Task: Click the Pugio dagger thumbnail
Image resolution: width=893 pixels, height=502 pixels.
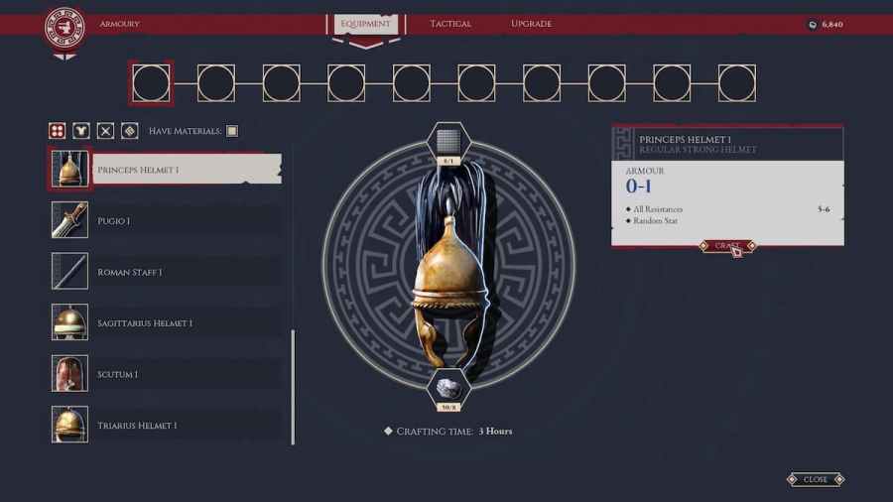Action: (x=70, y=219)
